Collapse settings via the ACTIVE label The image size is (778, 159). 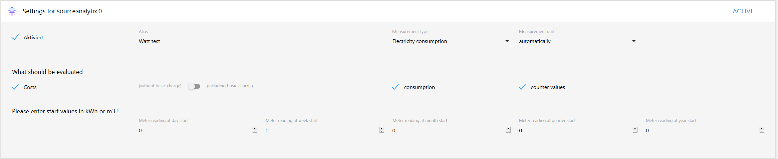tap(743, 11)
